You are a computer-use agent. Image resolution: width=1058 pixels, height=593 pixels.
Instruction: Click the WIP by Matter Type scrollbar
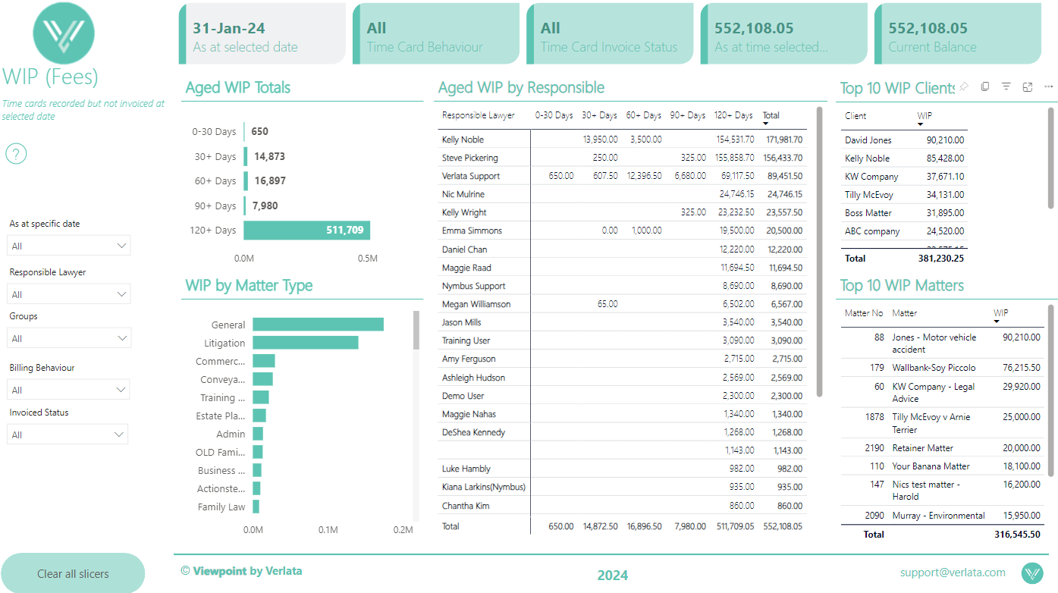point(416,330)
